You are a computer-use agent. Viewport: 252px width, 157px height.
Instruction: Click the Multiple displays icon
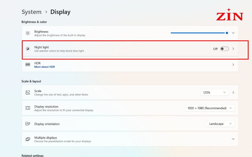click(28, 139)
